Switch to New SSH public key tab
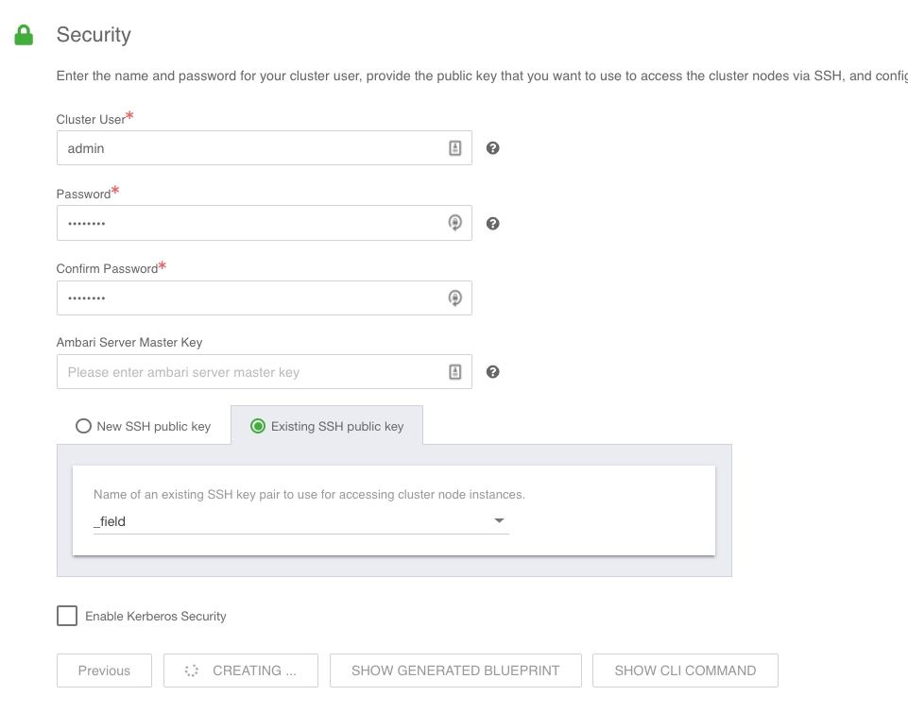Image resolution: width=908 pixels, height=713 pixels. pyautogui.click(x=153, y=426)
